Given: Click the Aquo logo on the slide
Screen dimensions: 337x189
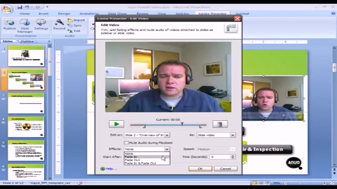Looking at the screenshot, I should click(x=294, y=163).
